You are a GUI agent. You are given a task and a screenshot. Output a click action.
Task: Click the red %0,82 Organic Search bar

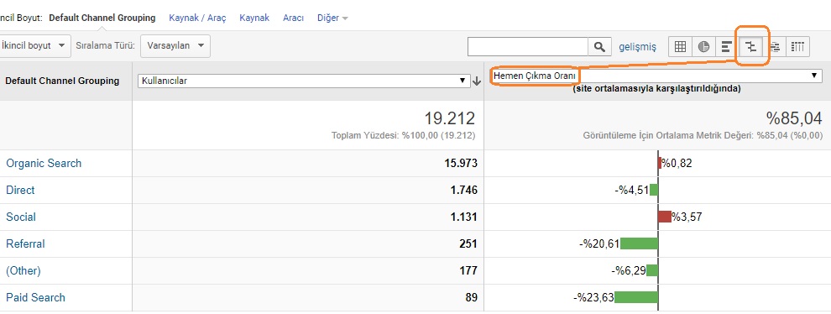(x=660, y=163)
